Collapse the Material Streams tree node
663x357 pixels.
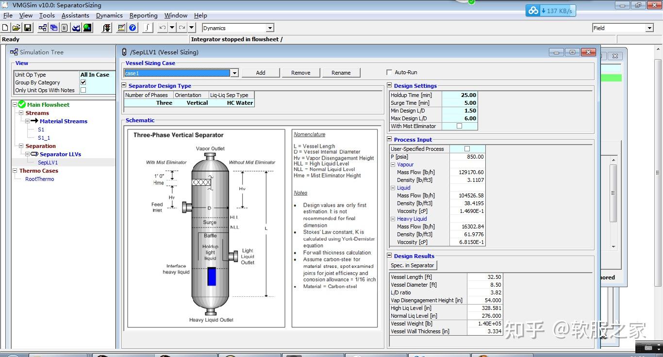pyautogui.click(x=28, y=121)
